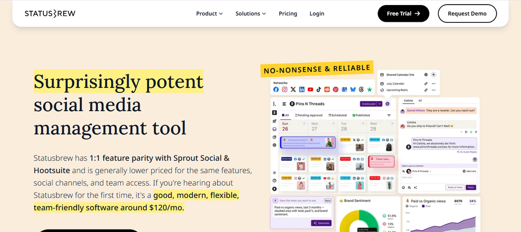Open the Shared Calendar link gear settings

coord(426,75)
